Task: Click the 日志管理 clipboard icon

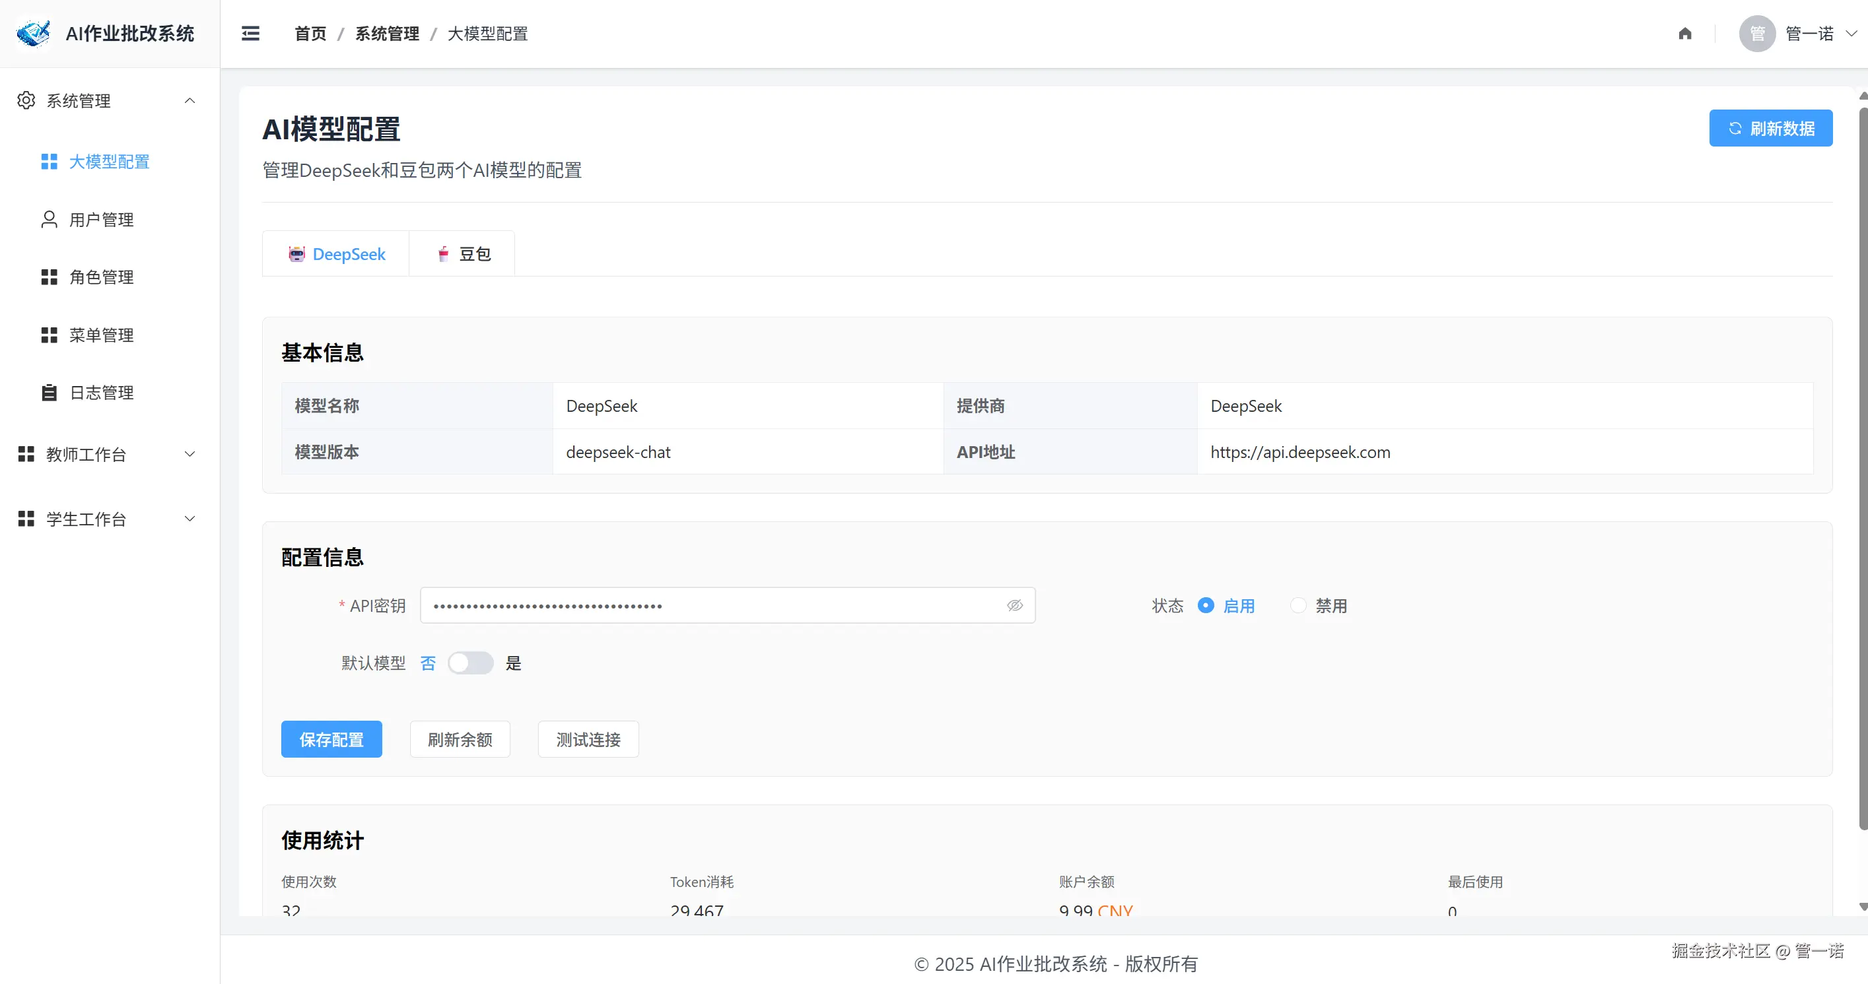Action: [x=49, y=393]
